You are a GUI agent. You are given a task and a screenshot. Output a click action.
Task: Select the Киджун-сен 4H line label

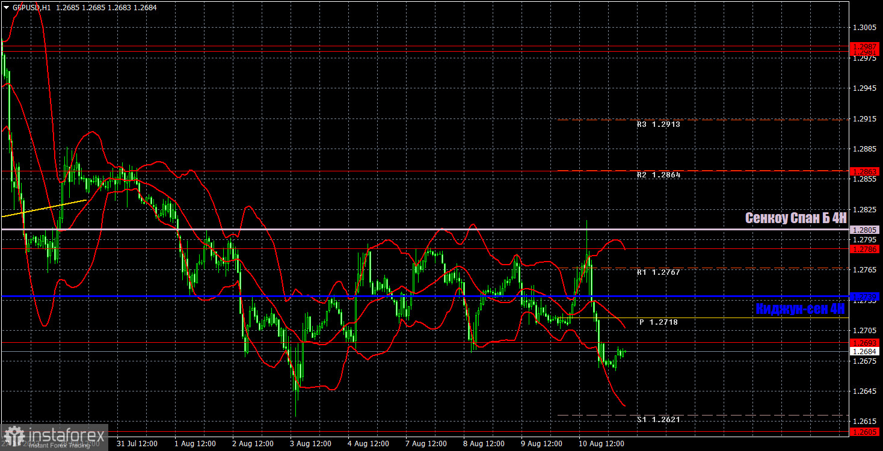[x=800, y=308]
